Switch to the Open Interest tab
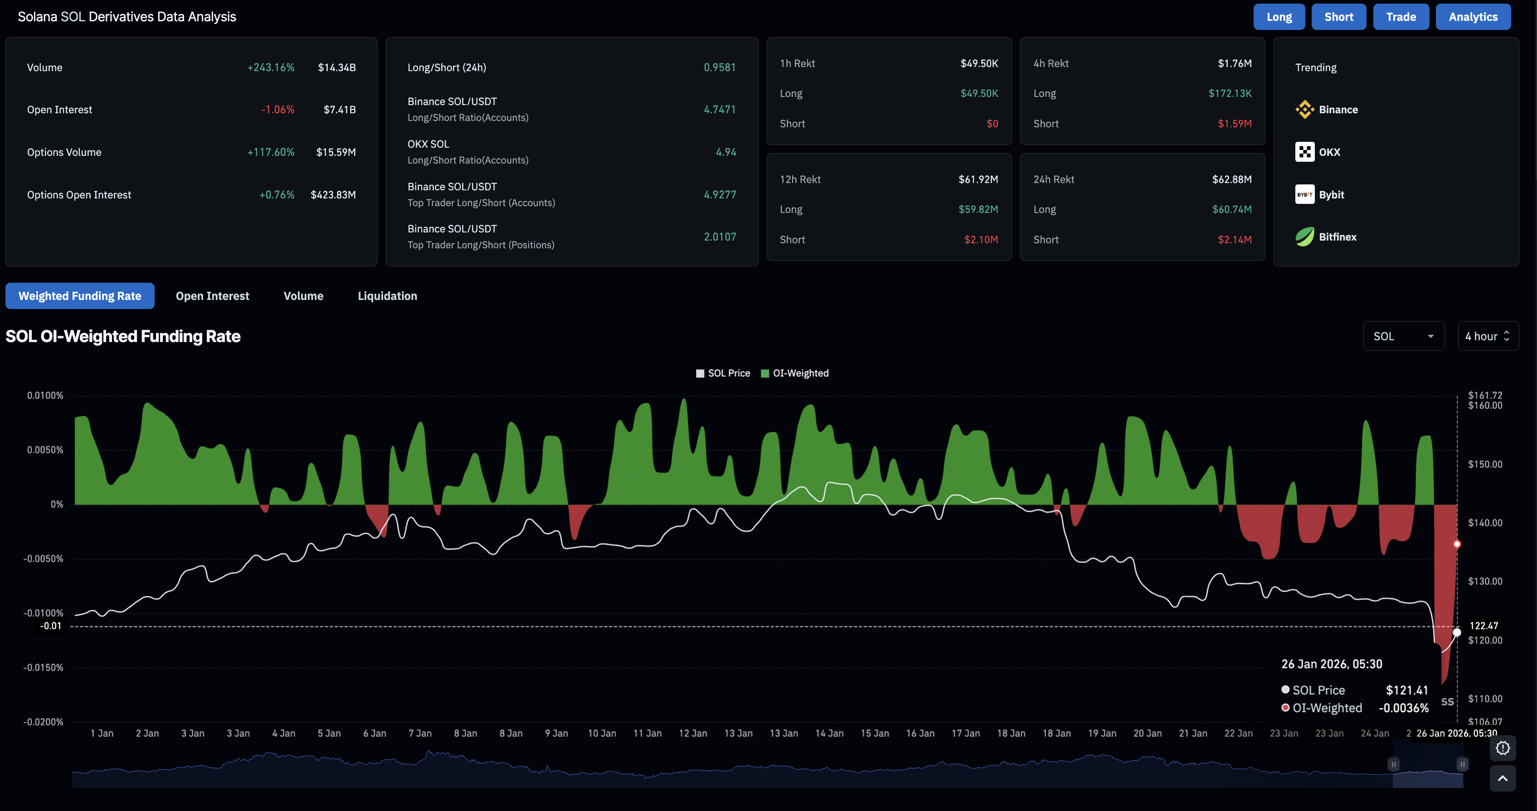 coord(212,296)
